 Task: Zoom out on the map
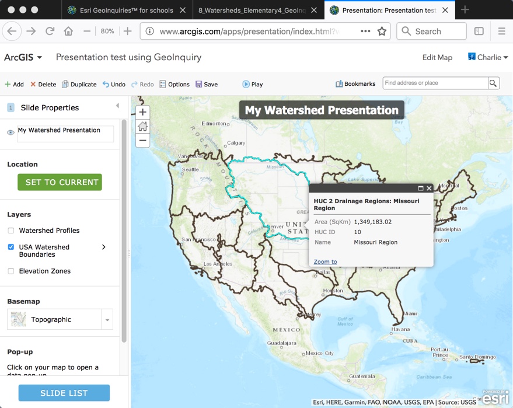142,140
